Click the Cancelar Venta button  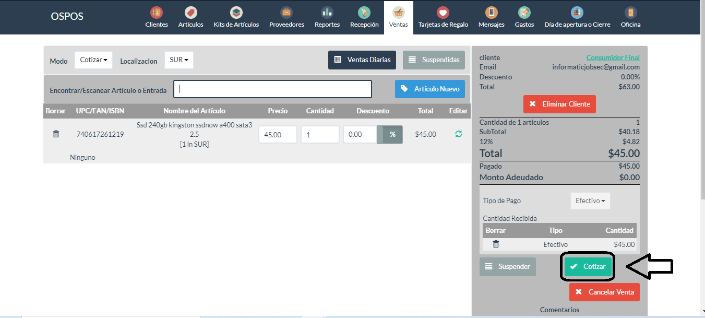click(604, 292)
